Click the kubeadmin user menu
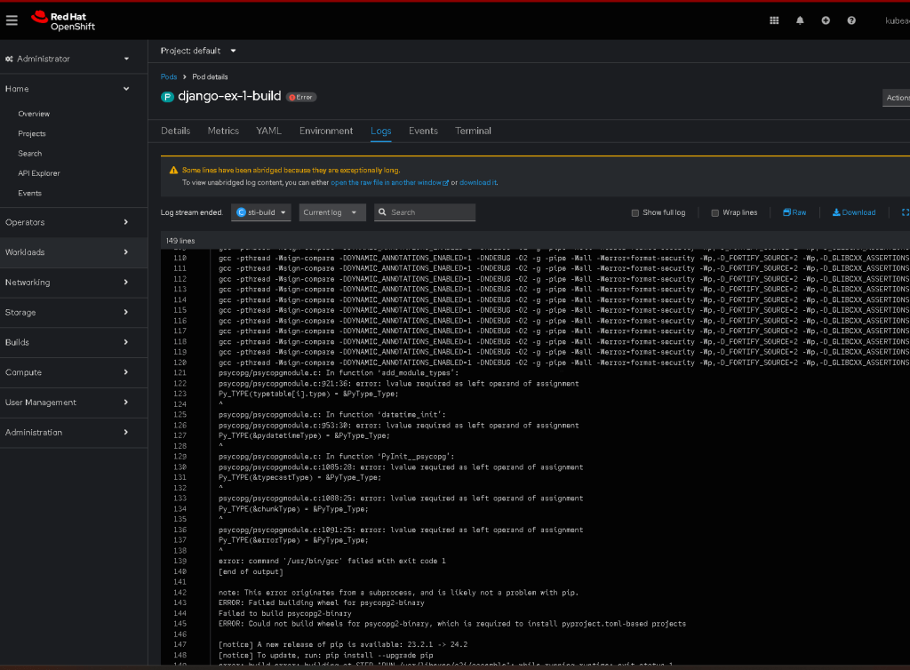 point(898,21)
